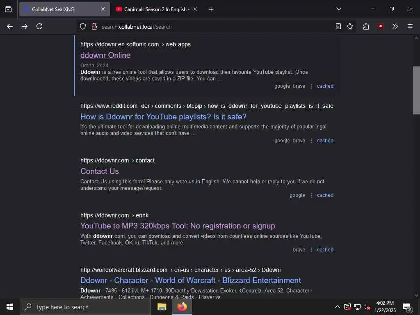The image size is (420, 315).
Task: Switch to Canimals Season 2 tab
Action: tap(157, 9)
